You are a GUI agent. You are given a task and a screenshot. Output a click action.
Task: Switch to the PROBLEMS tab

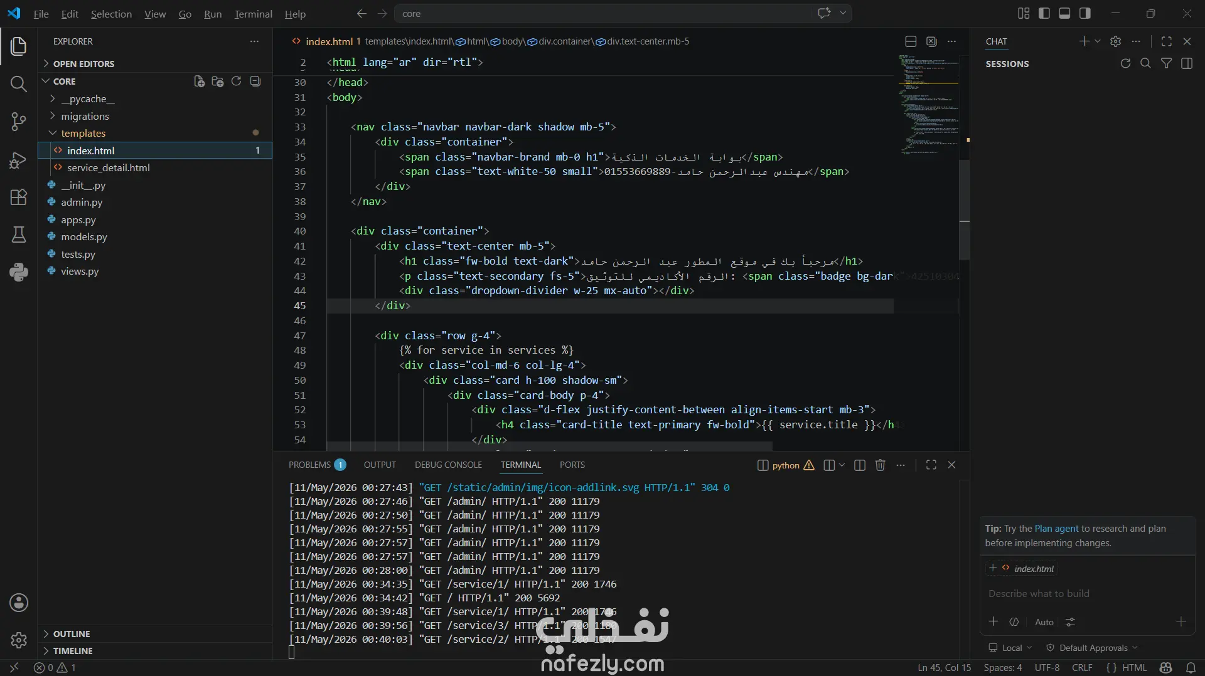tap(317, 465)
